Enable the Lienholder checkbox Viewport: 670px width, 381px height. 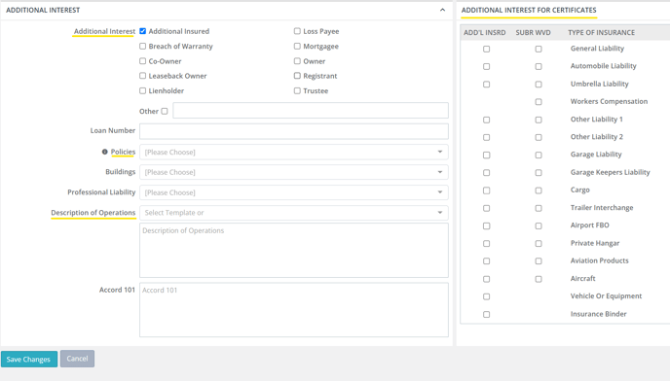click(x=143, y=91)
